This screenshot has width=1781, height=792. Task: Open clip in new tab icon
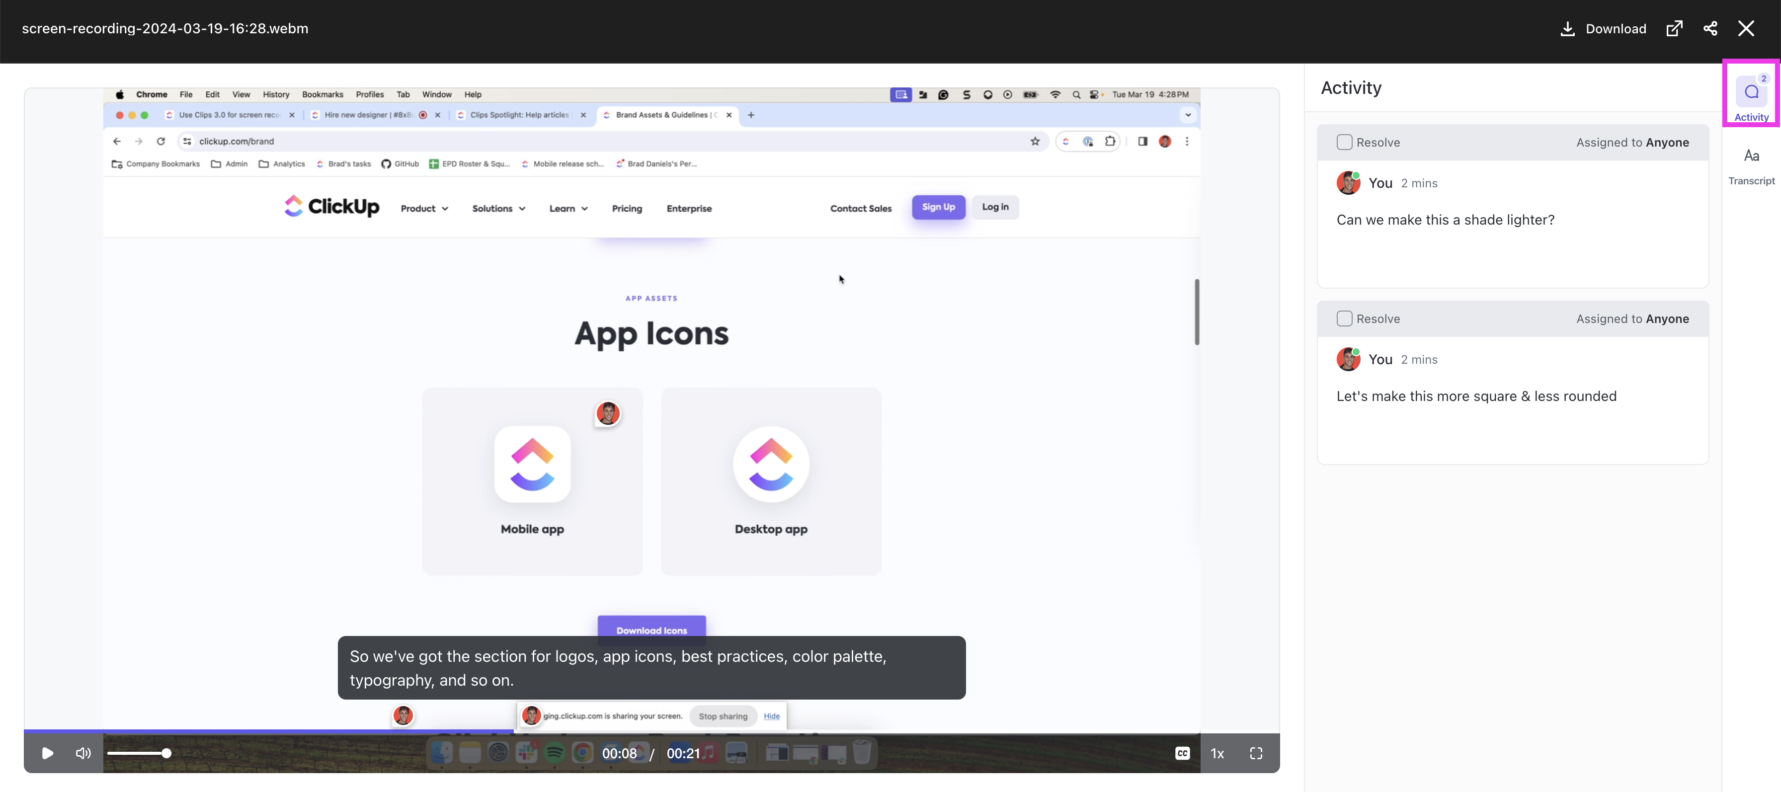pyautogui.click(x=1674, y=28)
